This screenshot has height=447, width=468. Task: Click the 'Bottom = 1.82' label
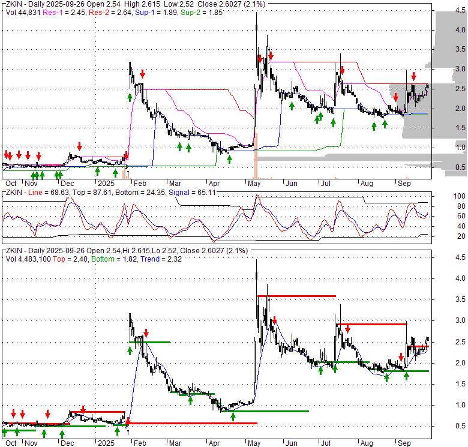tap(115, 259)
